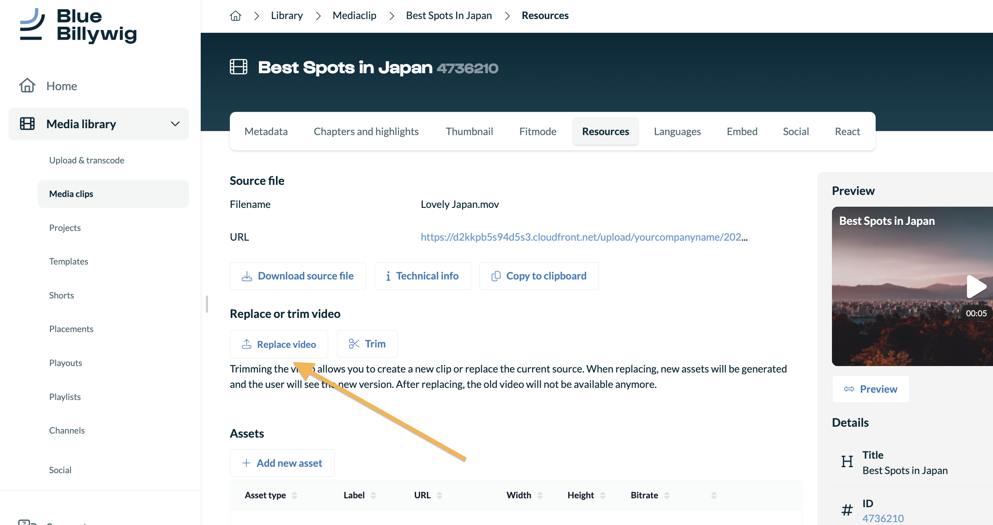993x525 pixels.
Task: Click the scissors Trim icon
Action: (x=354, y=344)
